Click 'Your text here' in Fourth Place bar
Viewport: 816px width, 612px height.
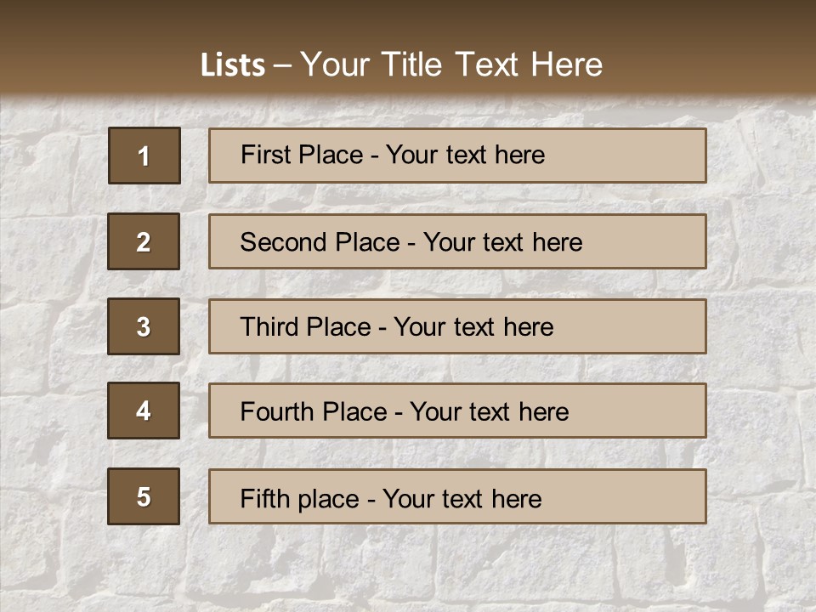point(489,412)
